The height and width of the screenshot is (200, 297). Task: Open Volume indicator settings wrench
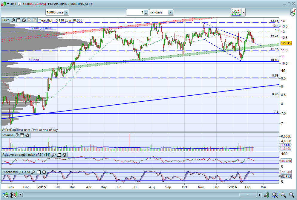pos(17,135)
